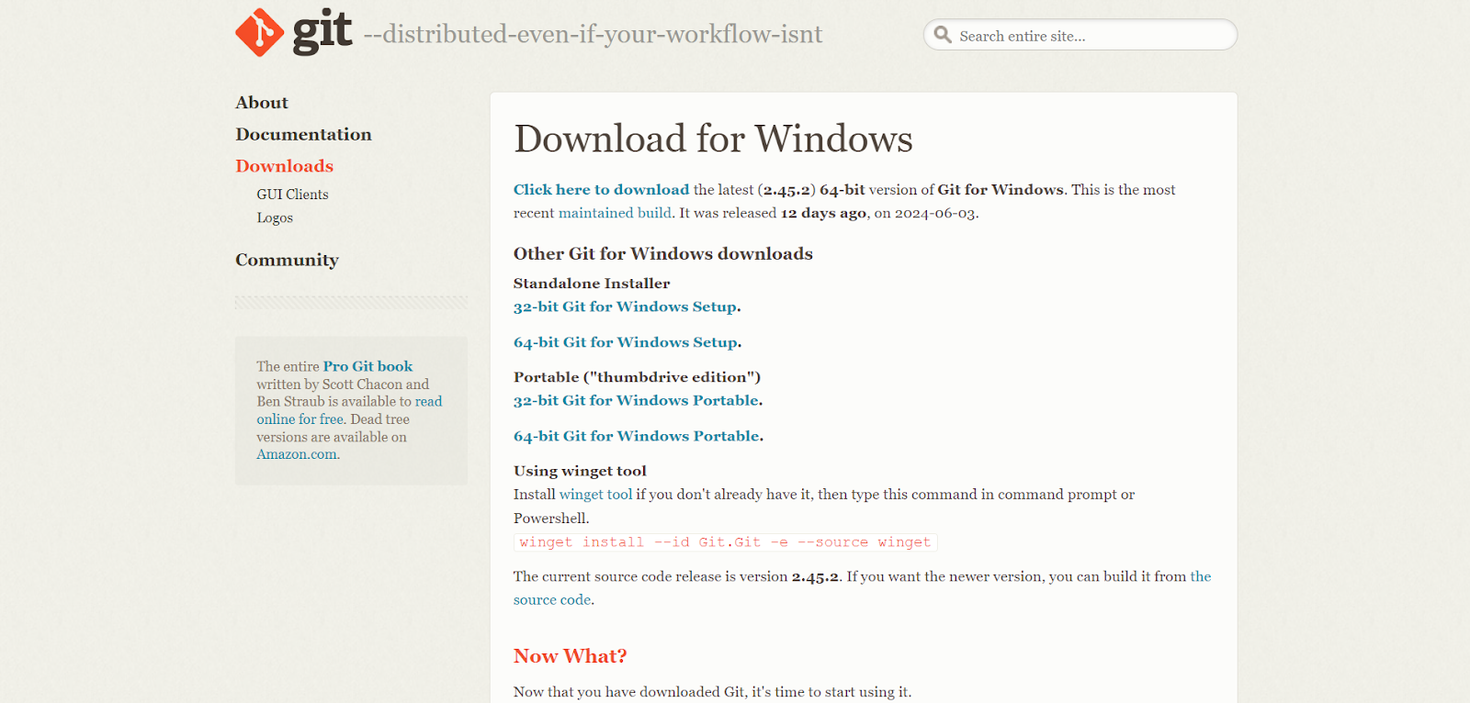Click the 'Using winget tool' label
Viewport: 1470px width, 703px height.
click(580, 471)
